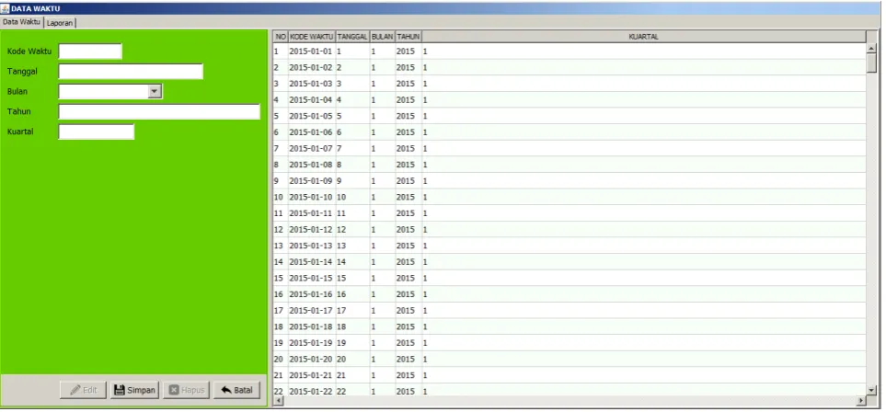Click the KUARTAL column header

coord(644,37)
